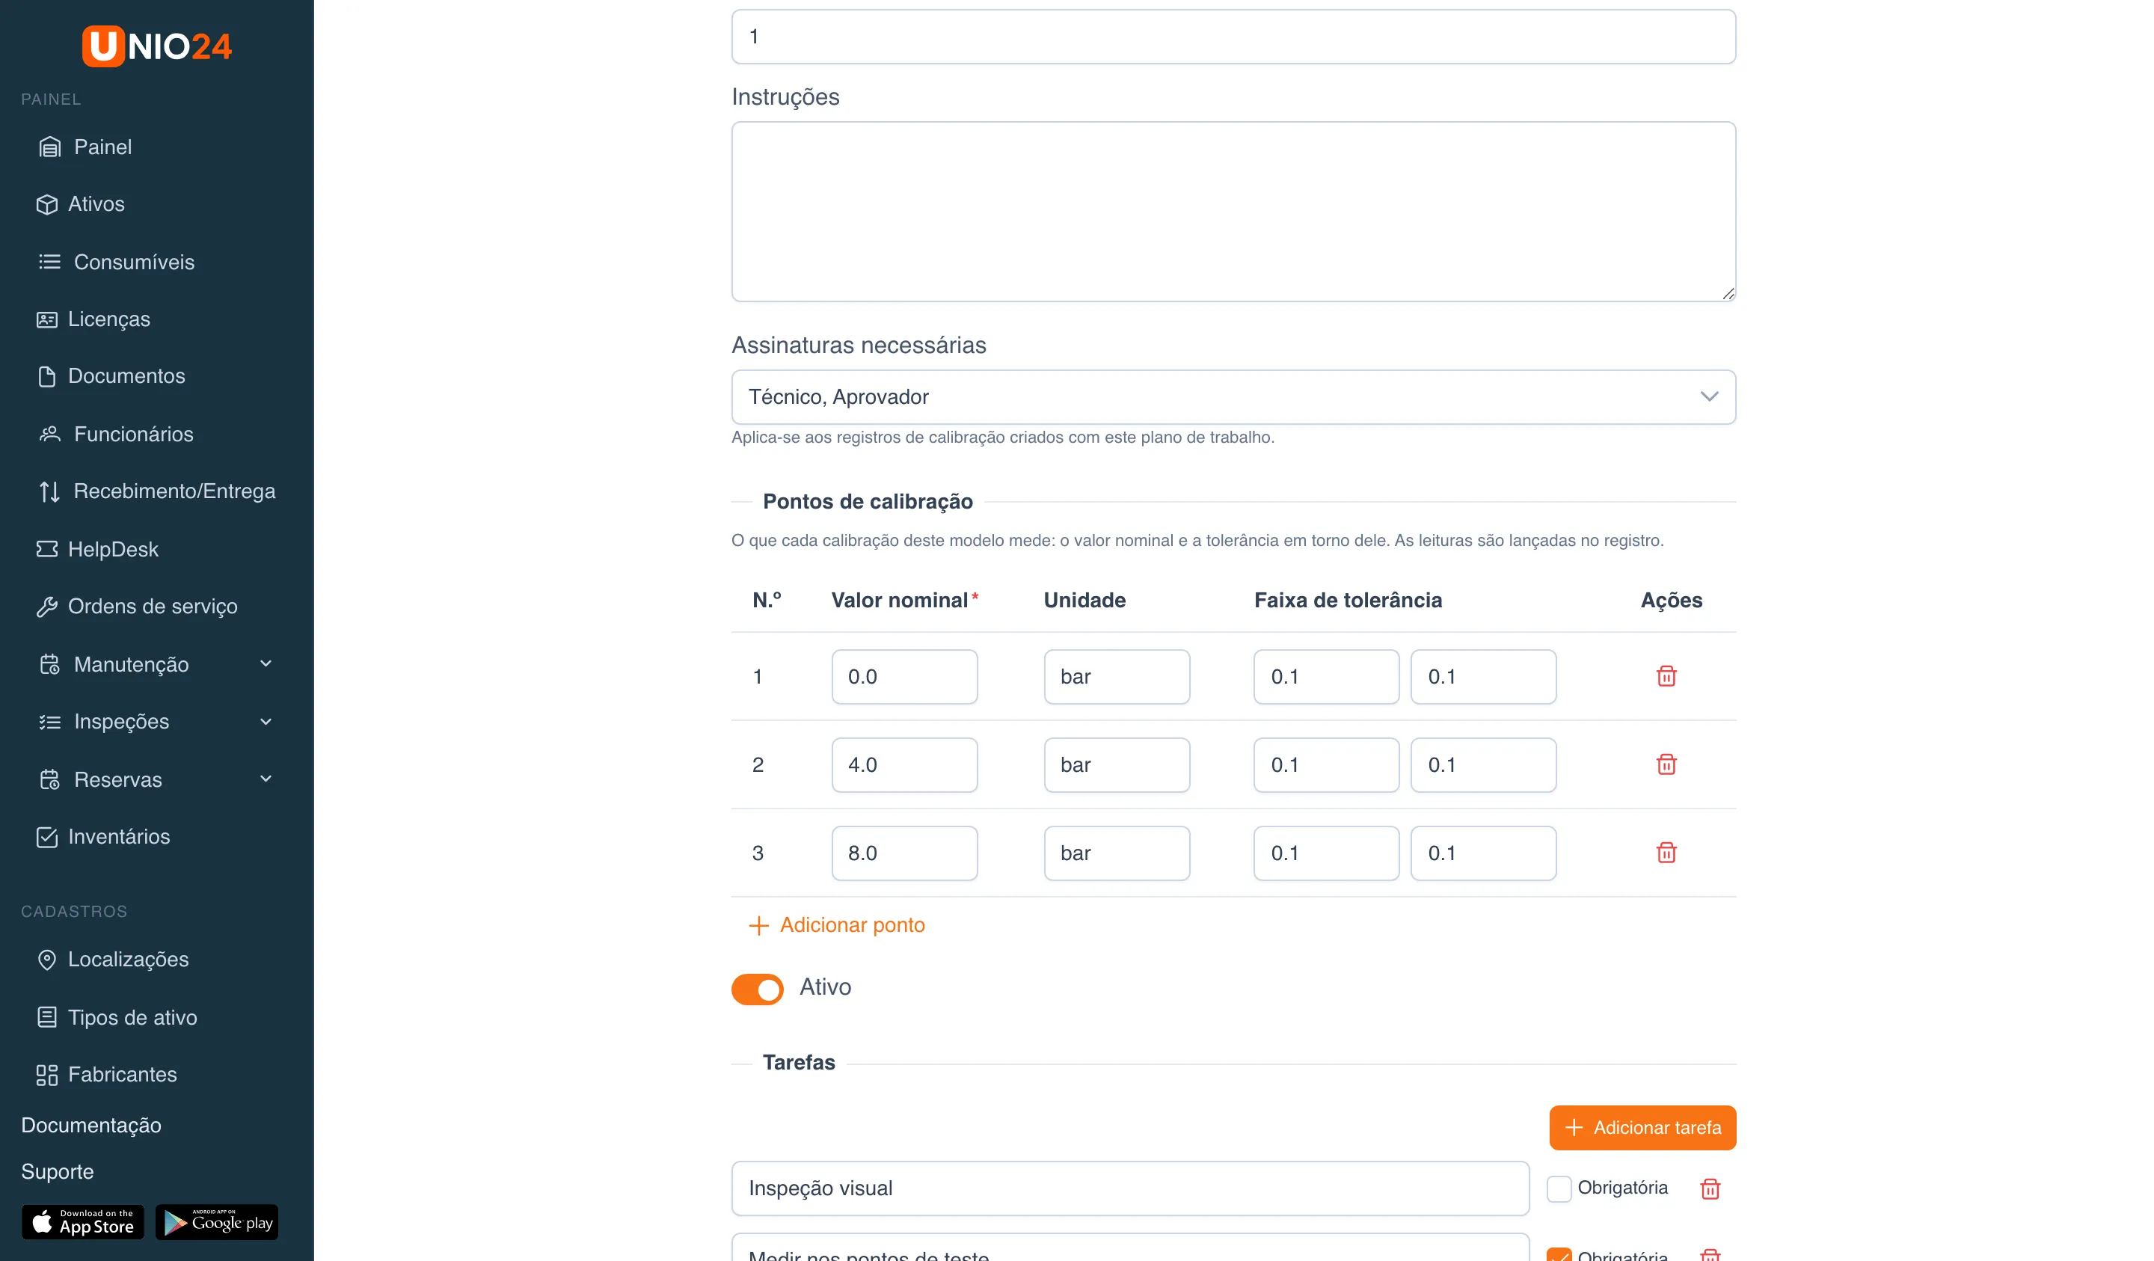Expand the Manutenção sidebar menu
The height and width of the screenshot is (1261, 2154).
coord(156,664)
